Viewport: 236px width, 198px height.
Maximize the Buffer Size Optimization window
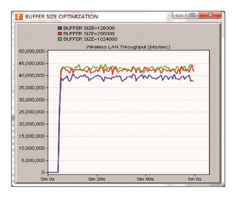pyautogui.click(x=192, y=15)
